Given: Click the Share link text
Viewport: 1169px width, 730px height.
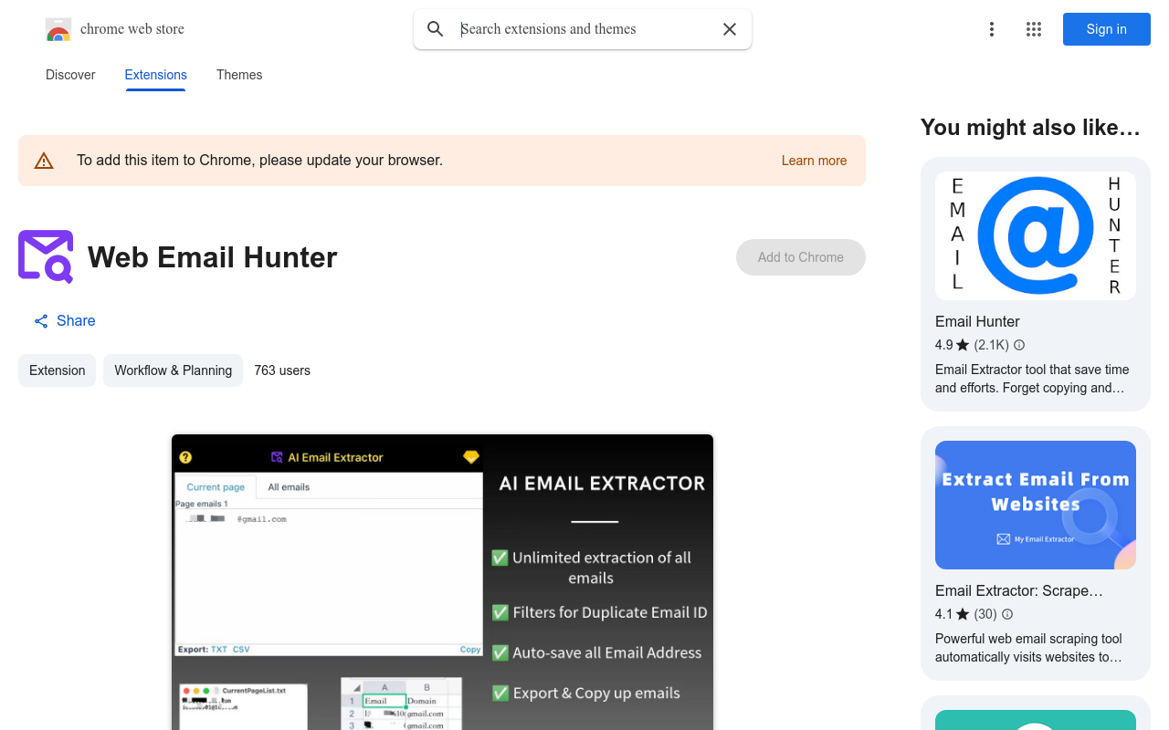Looking at the screenshot, I should coord(76,321).
